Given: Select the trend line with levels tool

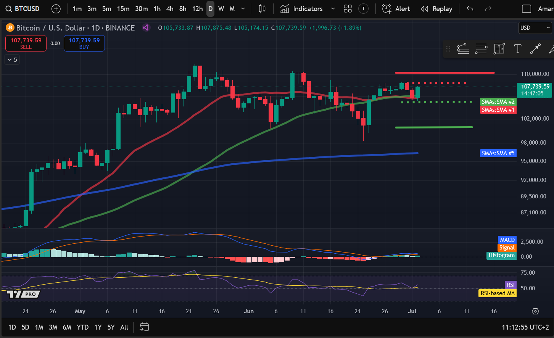Looking at the screenshot, I should click(x=463, y=48).
